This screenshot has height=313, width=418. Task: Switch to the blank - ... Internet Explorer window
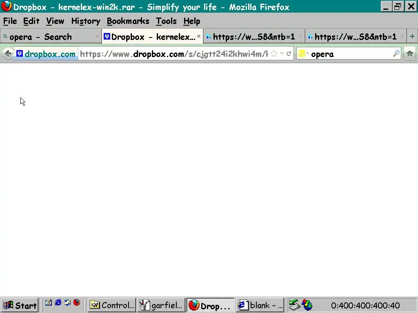coord(260,305)
